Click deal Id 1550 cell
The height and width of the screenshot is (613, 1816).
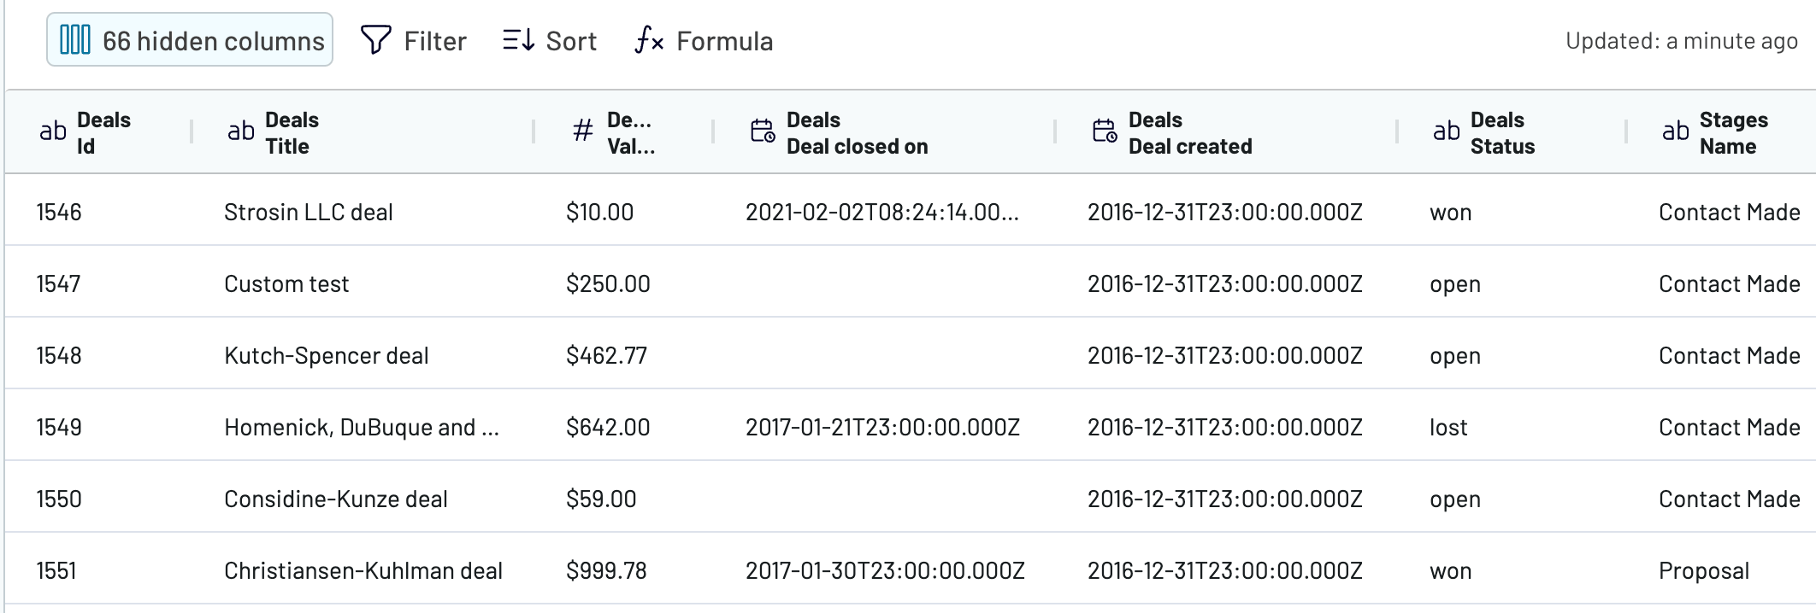pyautogui.click(x=59, y=499)
